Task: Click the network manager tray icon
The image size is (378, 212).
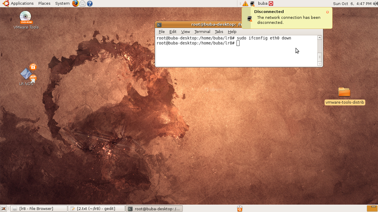Action: pos(252,4)
